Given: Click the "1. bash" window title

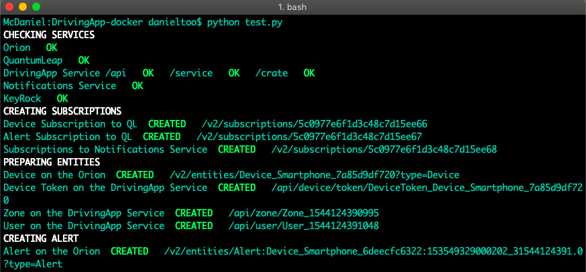Looking at the screenshot, I should [x=292, y=7].
